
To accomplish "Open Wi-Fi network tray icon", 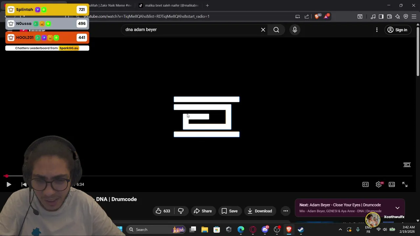I will [x=379, y=229].
